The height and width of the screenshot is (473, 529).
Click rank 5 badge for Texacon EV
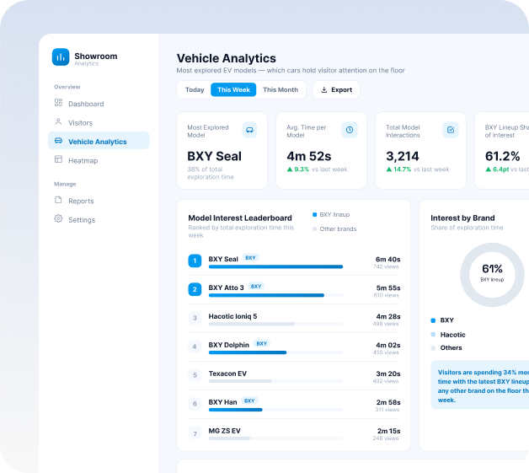[x=195, y=375]
